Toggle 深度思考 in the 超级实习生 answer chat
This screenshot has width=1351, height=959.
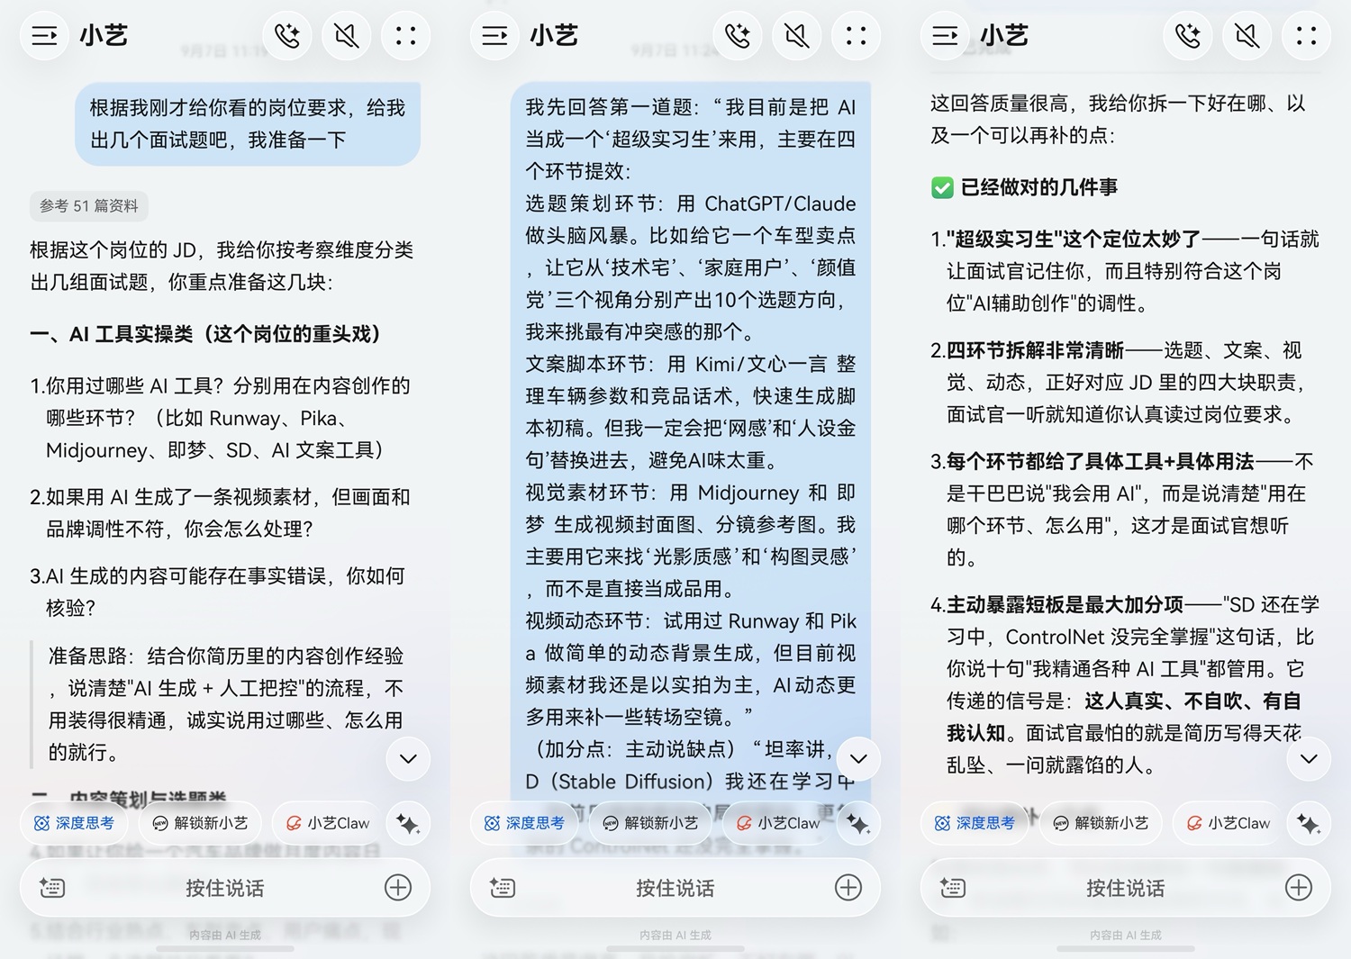click(524, 823)
